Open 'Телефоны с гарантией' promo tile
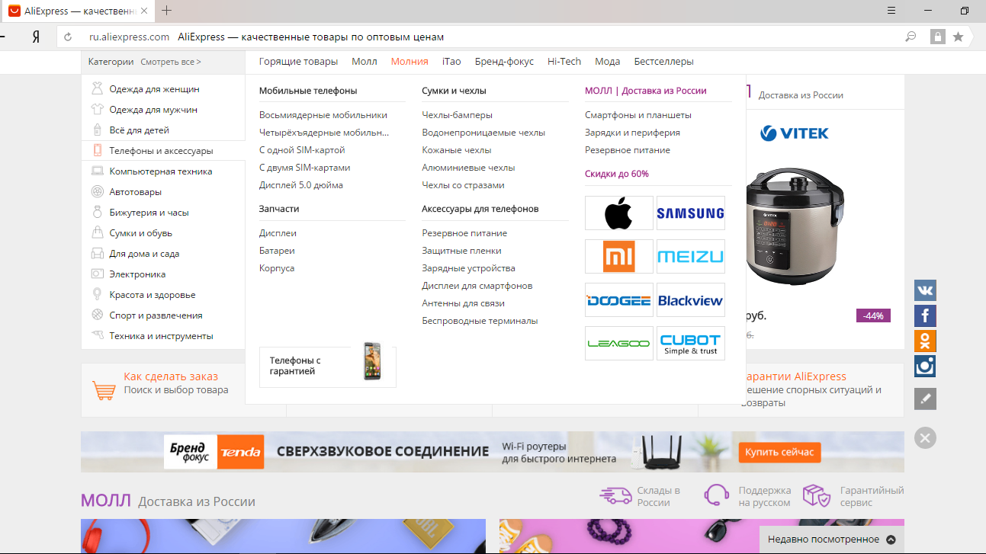986x554 pixels. 328,366
